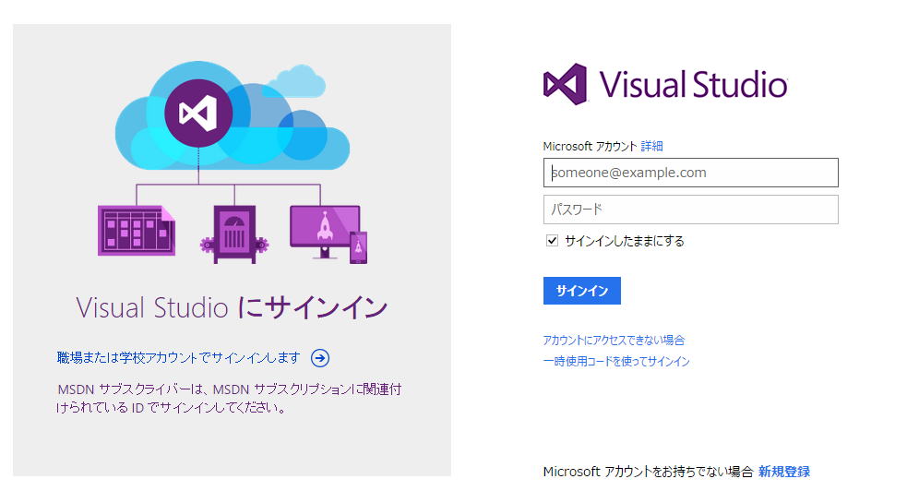Click the purple Visual Studio cloud badge
The width and height of the screenshot is (919, 491).
pos(198,114)
